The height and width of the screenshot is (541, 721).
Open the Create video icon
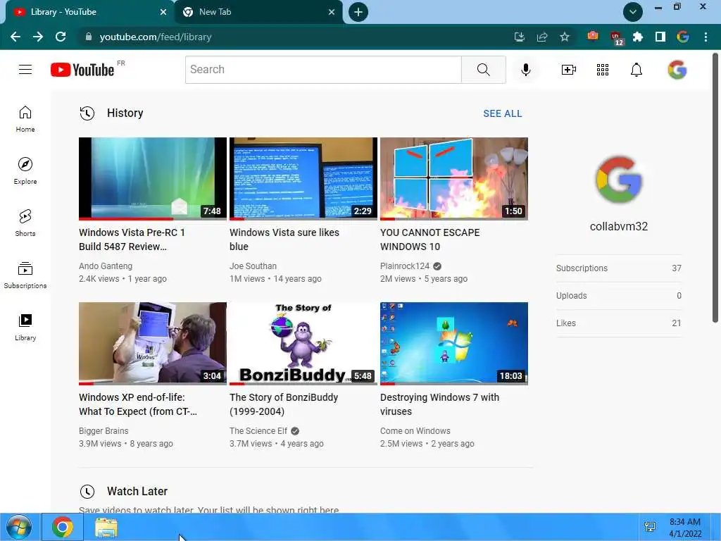569,70
